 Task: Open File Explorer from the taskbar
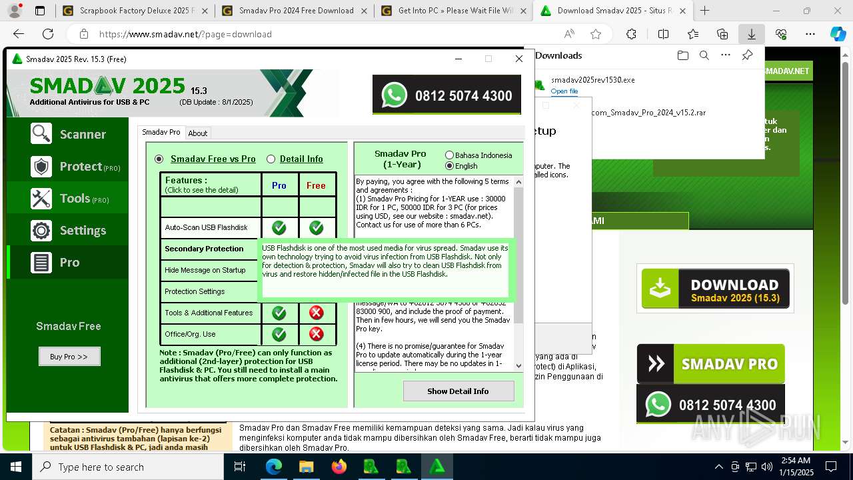[307, 467]
